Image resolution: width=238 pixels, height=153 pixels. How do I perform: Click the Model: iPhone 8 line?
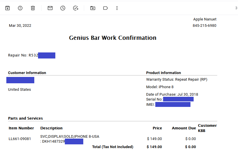pos(160,87)
